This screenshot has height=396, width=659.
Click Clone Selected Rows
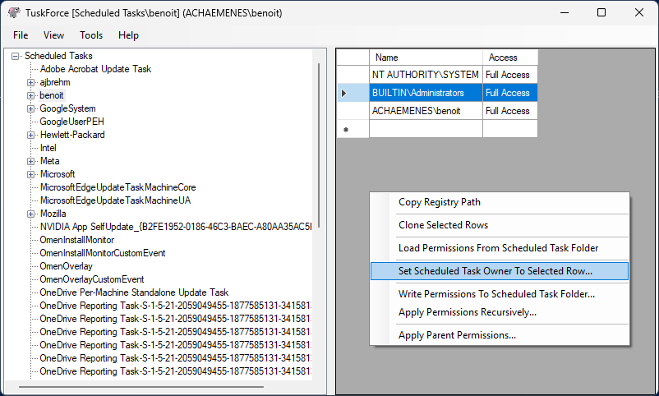(x=443, y=225)
